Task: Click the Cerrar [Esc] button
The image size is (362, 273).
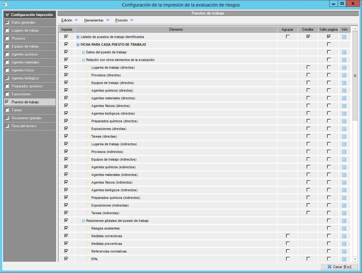Action: 339,267
